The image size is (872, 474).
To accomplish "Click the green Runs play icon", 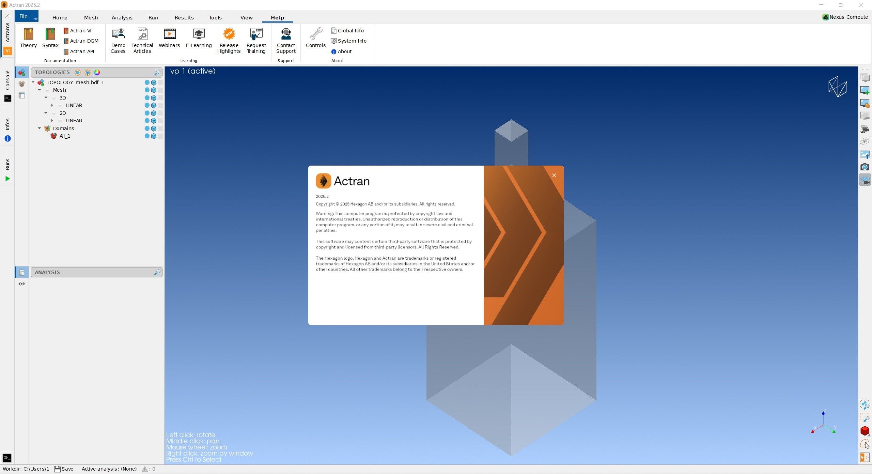I will pos(7,179).
